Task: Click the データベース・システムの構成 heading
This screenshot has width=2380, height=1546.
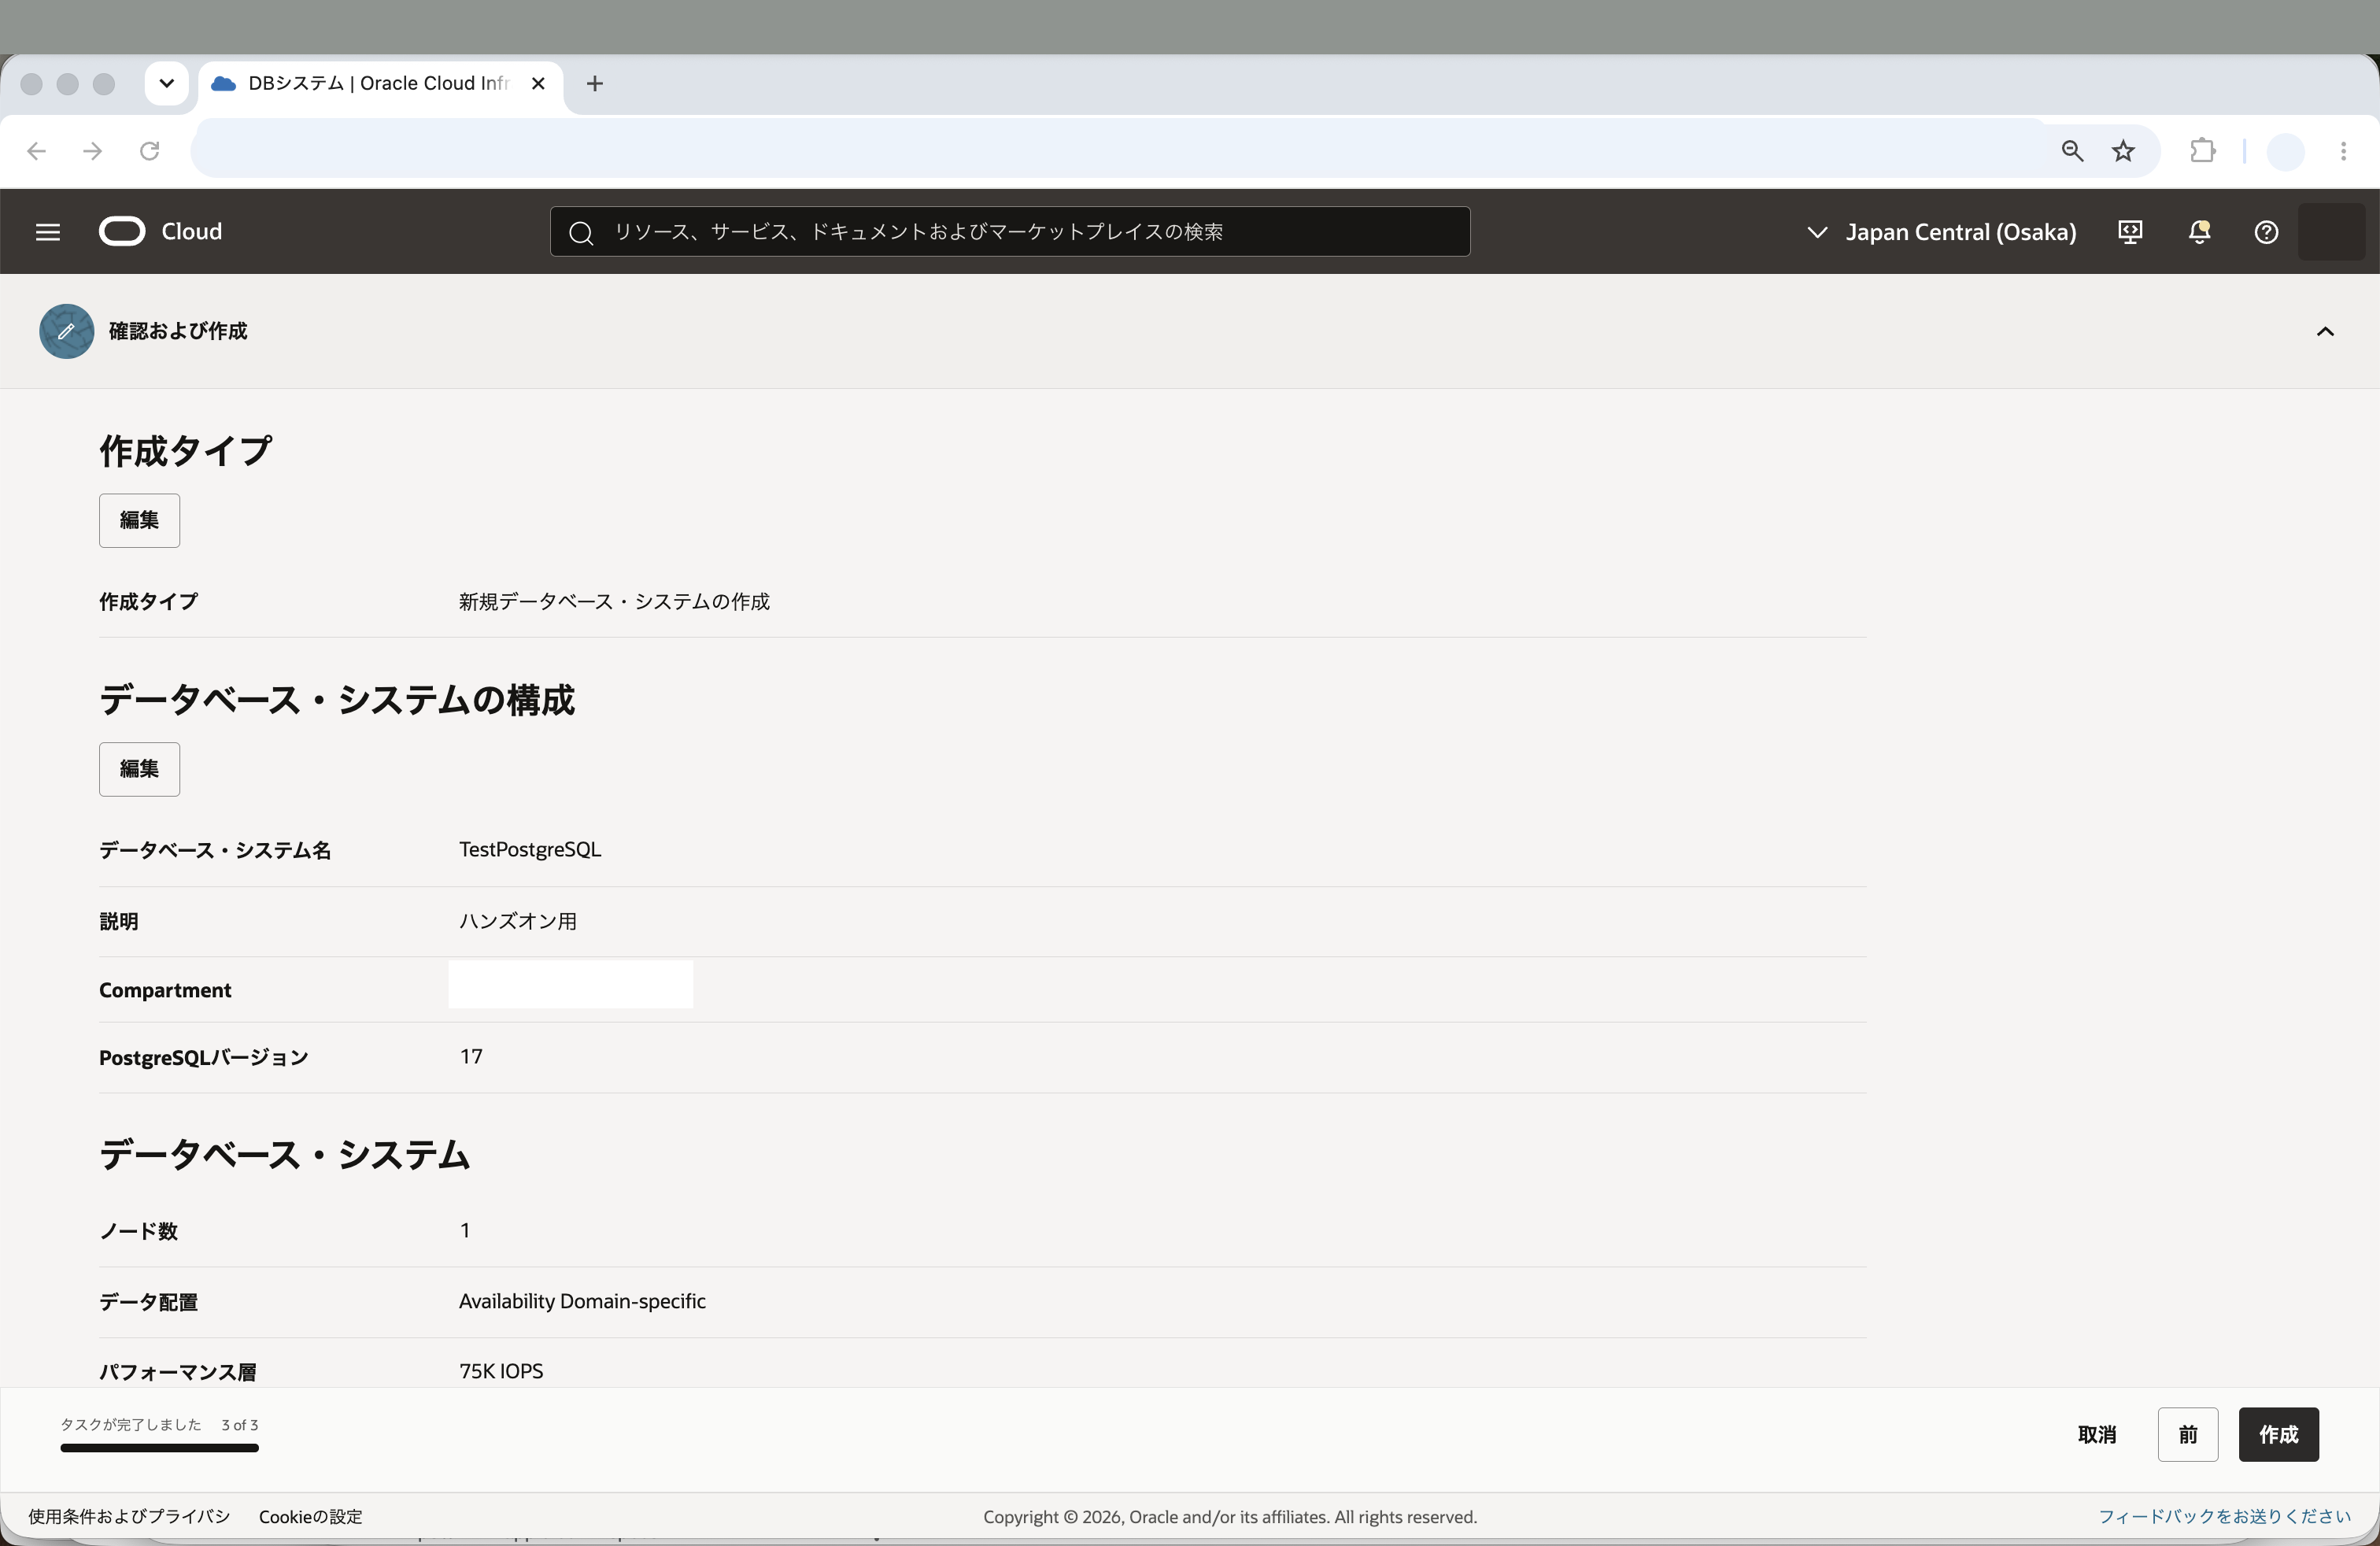Action: pyautogui.click(x=337, y=700)
